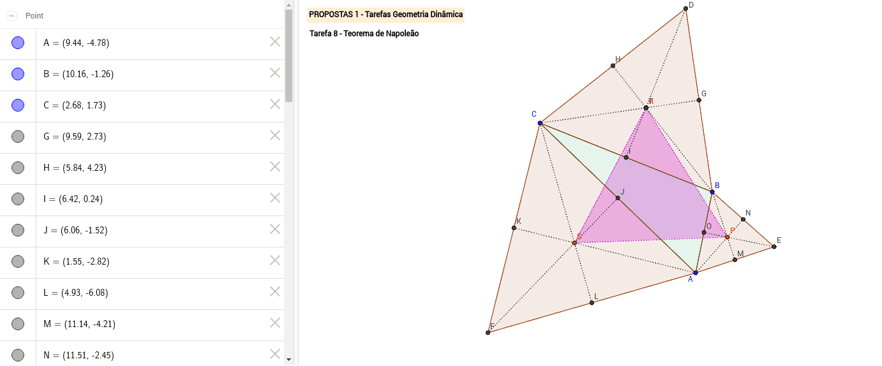Select midpoint H in the drawing
Image resolution: width=882 pixels, height=366 pixels.
613,66
